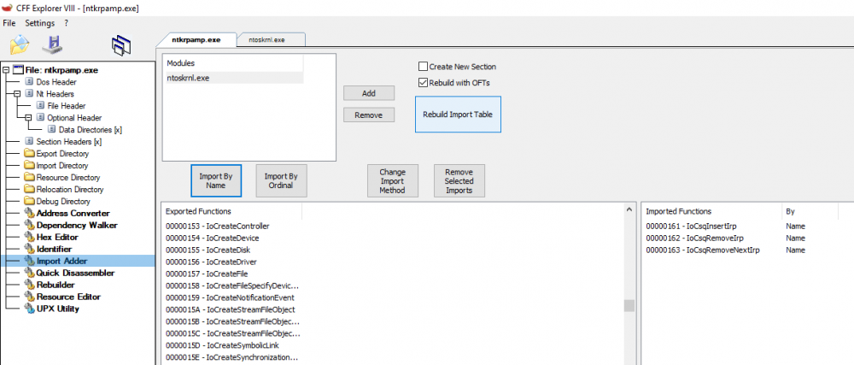The height and width of the screenshot is (365, 854).
Task: Launch the Dependency Walker tool
Action: tap(73, 225)
